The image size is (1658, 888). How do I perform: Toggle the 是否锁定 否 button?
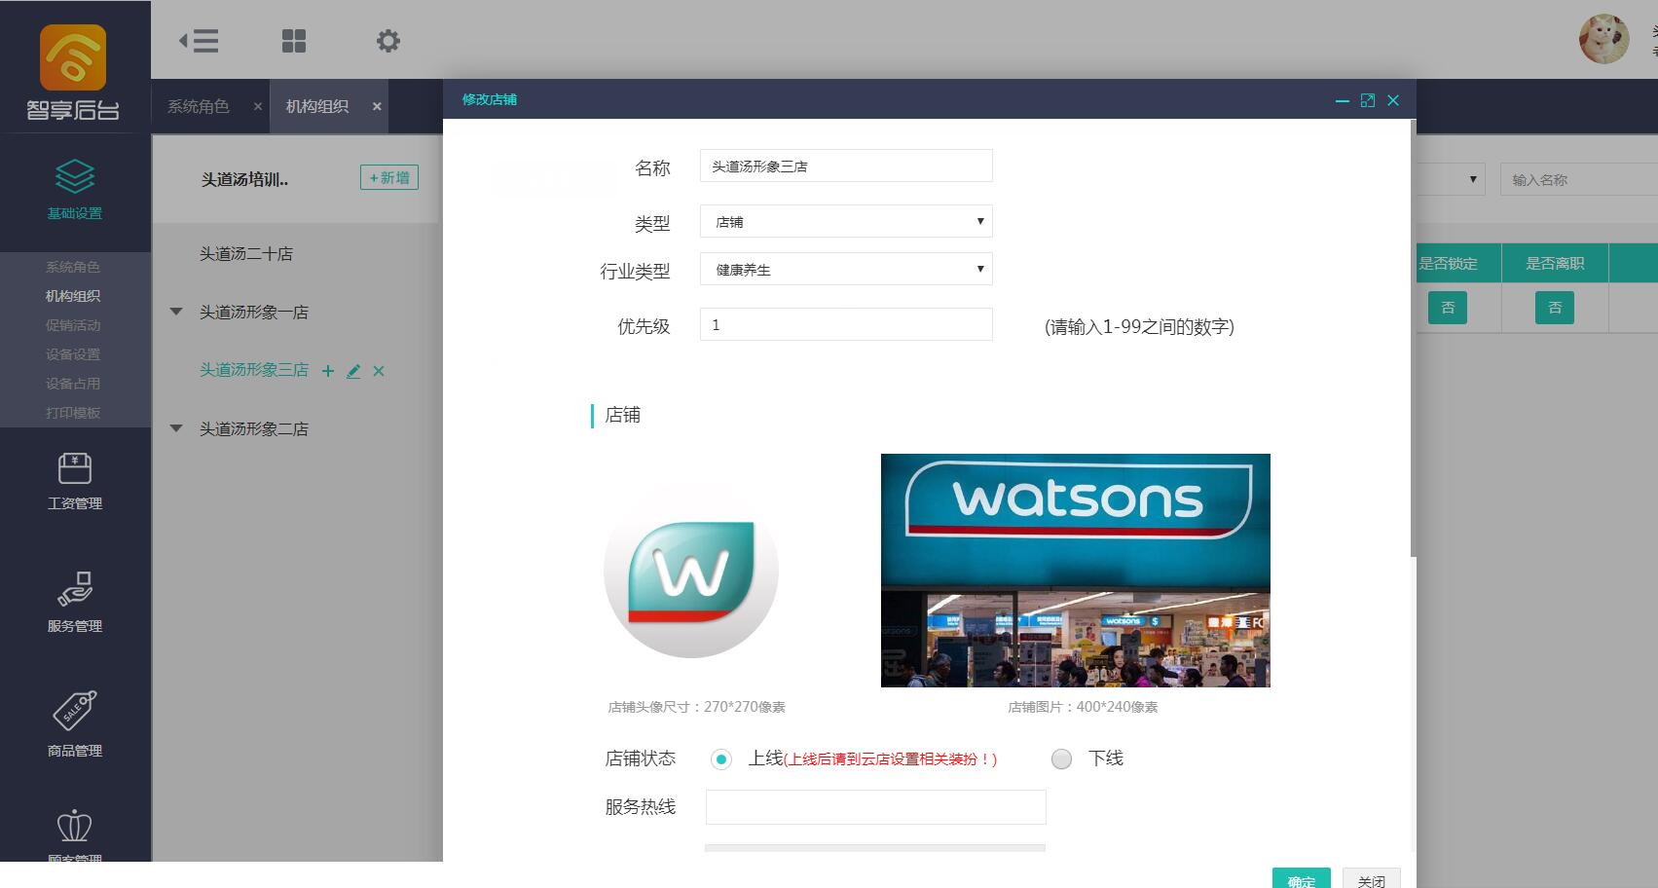pyautogui.click(x=1448, y=308)
